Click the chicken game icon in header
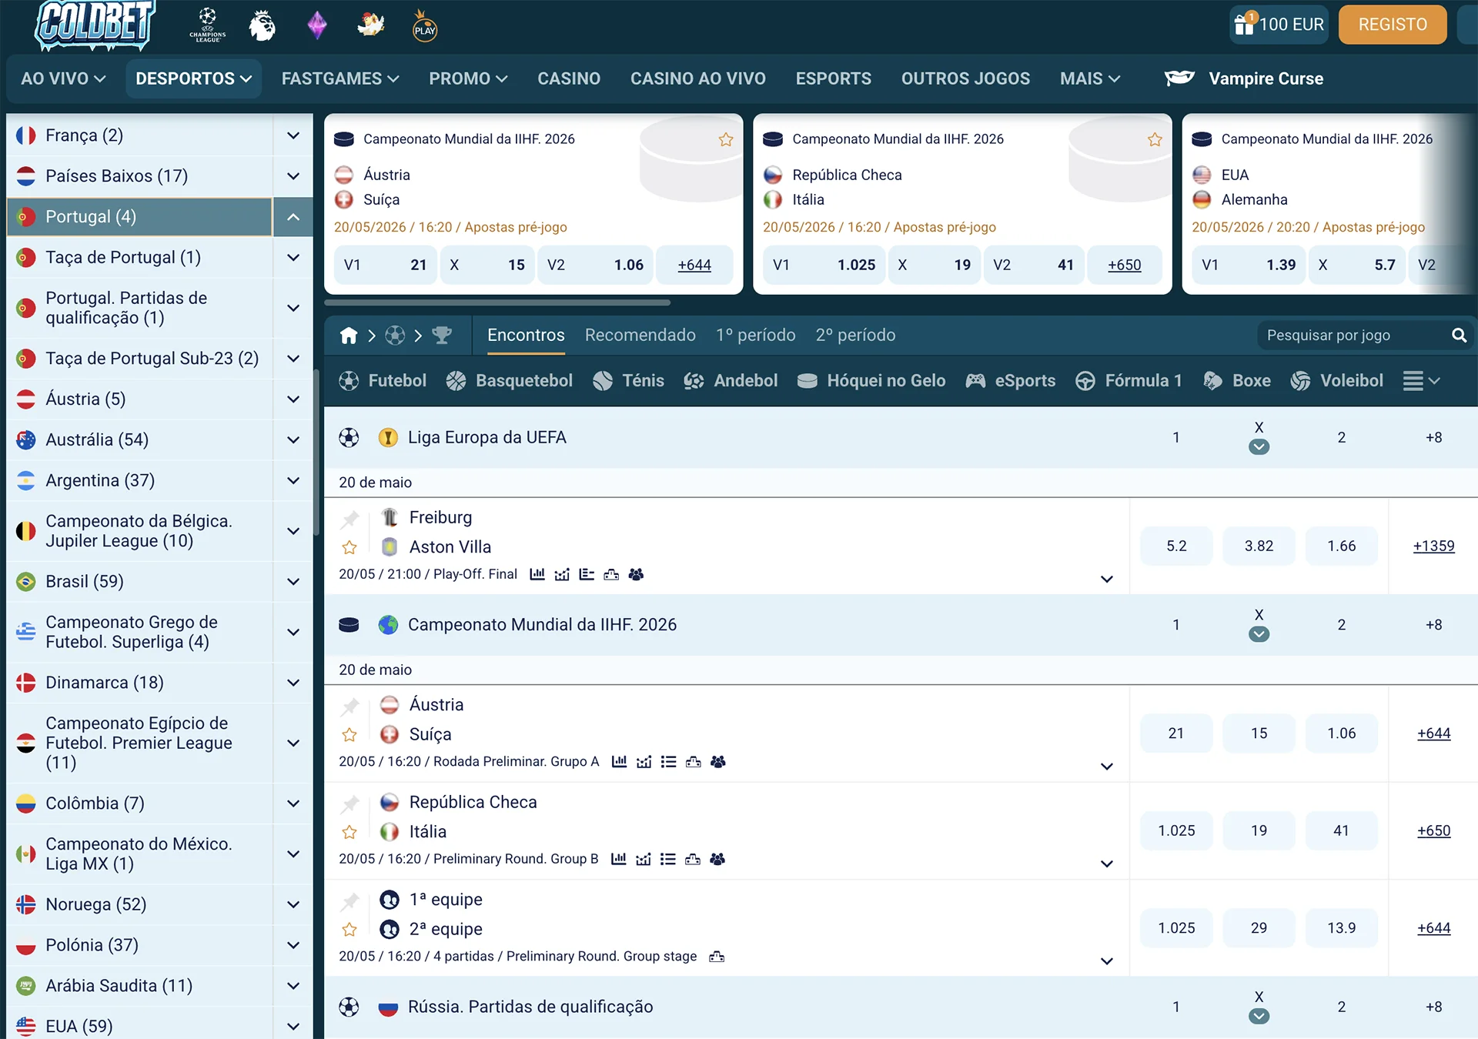1478x1039 pixels. point(371,25)
